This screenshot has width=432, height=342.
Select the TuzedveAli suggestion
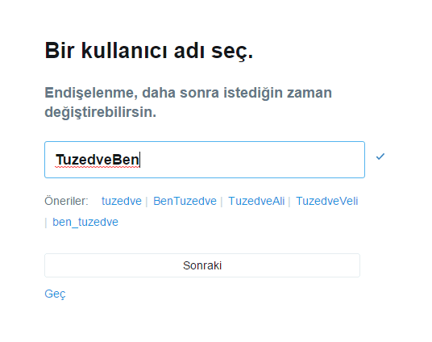click(256, 201)
